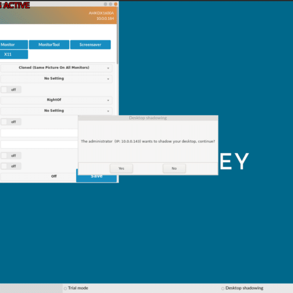
Task: Click No in the Desktop shadowing dialog
Action: pyautogui.click(x=174, y=168)
